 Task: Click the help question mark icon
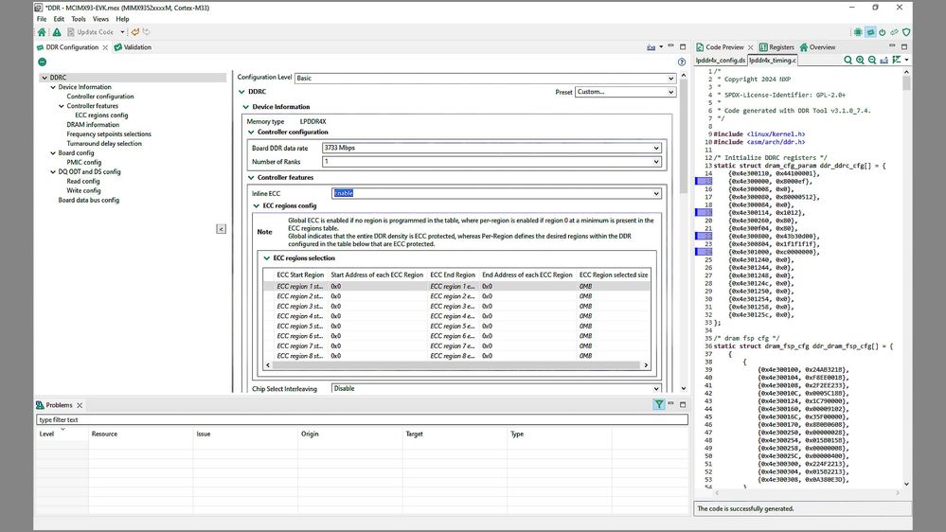pyautogui.click(x=682, y=62)
